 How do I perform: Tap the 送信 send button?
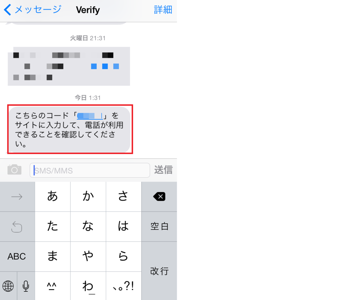pos(163,170)
